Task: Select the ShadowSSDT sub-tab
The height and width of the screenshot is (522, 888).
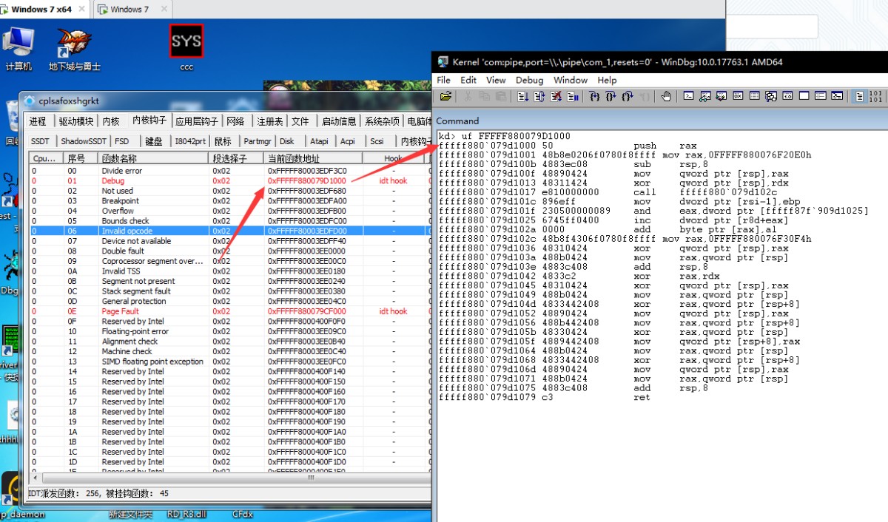Action: point(83,141)
